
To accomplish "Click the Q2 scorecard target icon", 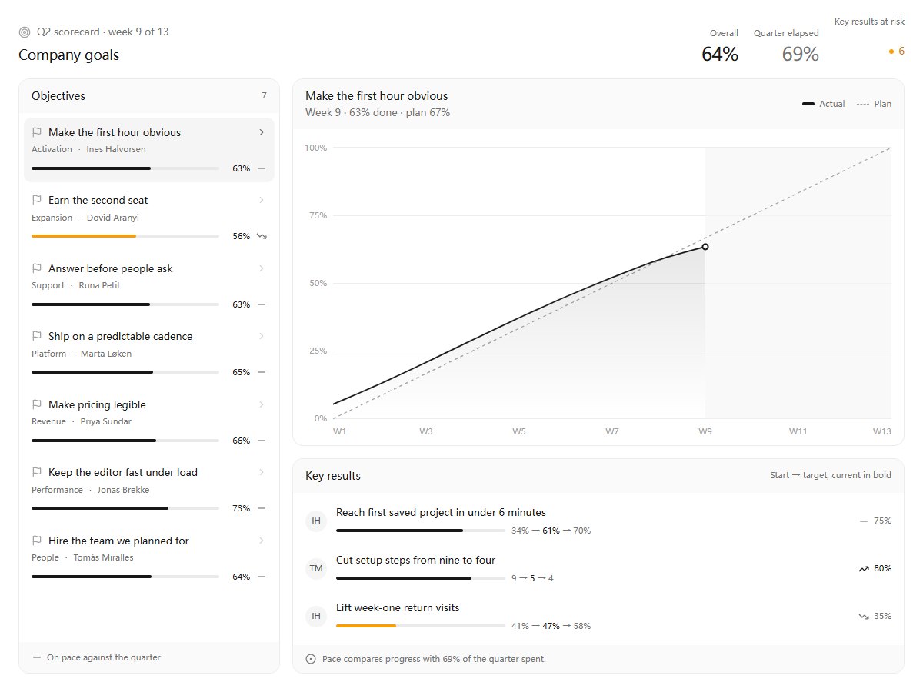I will (x=25, y=32).
